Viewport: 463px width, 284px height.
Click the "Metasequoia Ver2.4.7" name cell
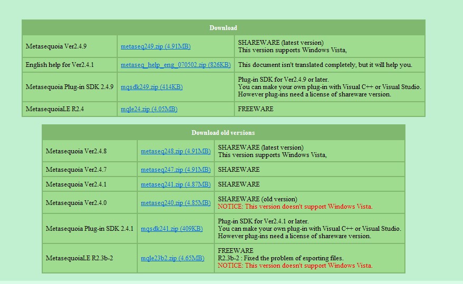(76, 170)
